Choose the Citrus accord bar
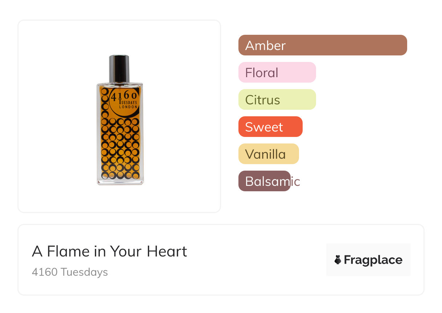 [277, 100]
